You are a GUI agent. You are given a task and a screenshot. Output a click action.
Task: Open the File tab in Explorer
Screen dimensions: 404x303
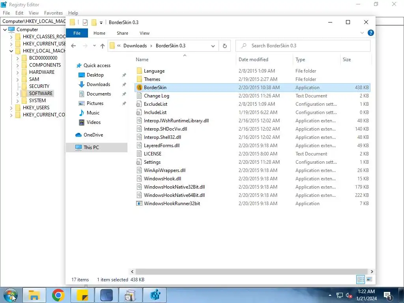(77, 33)
